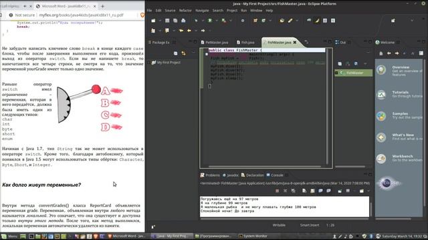Click the Open Perspective icon at top right
This screenshot has width=428, height=240.
(393, 21)
